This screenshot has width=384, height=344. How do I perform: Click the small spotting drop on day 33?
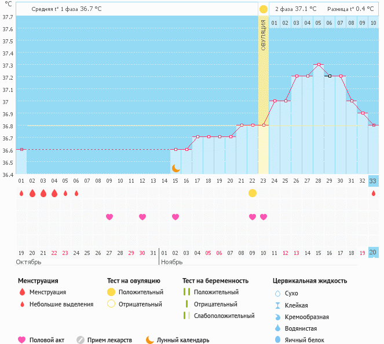pos(374,193)
